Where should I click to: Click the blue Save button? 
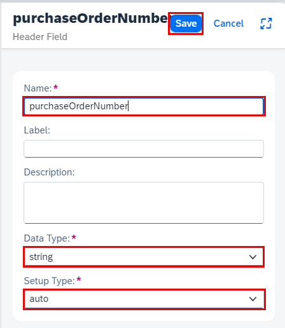pos(186,24)
